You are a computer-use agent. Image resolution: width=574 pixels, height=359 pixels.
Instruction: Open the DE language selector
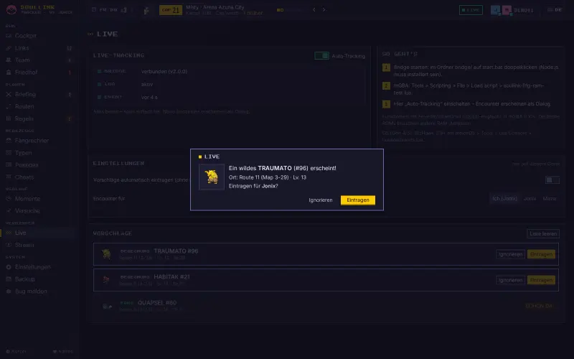click(554, 10)
